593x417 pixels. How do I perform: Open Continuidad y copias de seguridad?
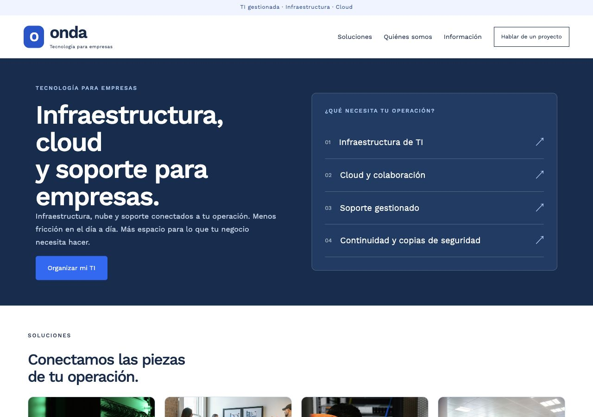pyautogui.click(x=435, y=240)
